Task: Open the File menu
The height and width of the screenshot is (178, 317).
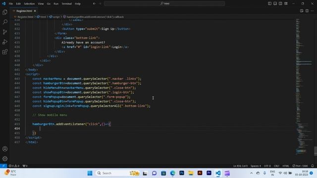Action: point(11,3)
